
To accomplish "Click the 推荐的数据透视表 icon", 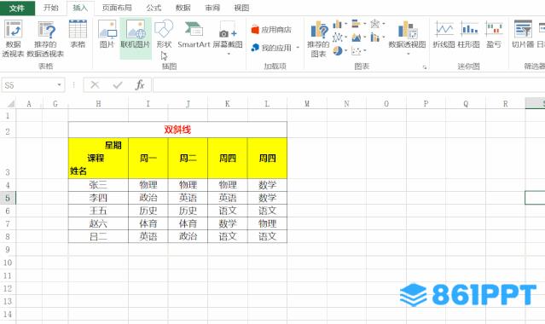I will pos(45,38).
